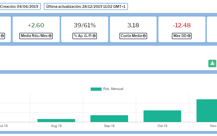Toggle the Rdo. Mensual legend color box
Screen dimensions: 217x136
coord(96,89)
